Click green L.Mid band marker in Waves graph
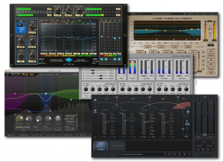This screenshot has height=162, width=224. [165, 31]
